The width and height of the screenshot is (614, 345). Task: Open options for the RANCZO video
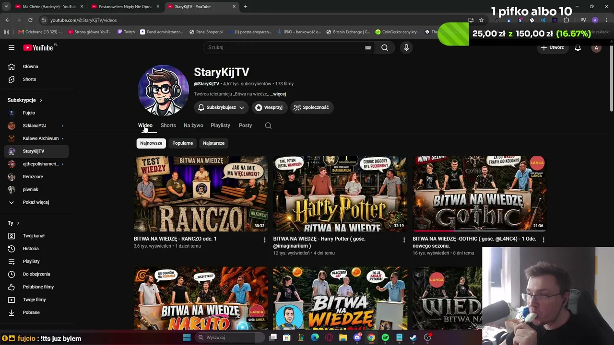click(264, 240)
